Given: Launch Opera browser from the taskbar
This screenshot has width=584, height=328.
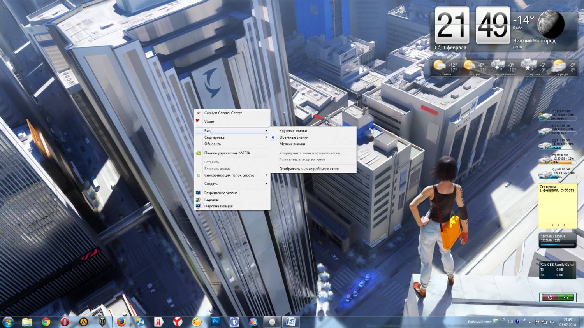Looking at the screenshot, I should pos(65,322).
